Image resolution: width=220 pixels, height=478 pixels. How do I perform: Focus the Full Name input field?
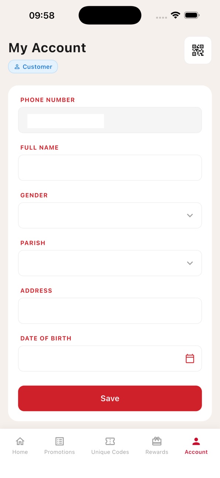pos(110,167)
